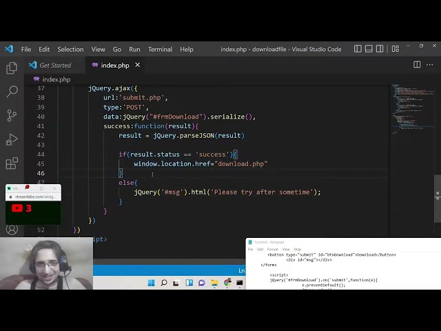
Task: Switch to the Get Started tab
Action: (x=55, y=66)
